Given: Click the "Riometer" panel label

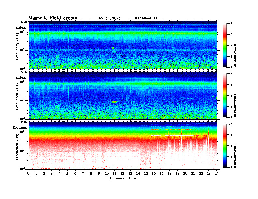Looking at the screenshot, I should click(20, 127).
